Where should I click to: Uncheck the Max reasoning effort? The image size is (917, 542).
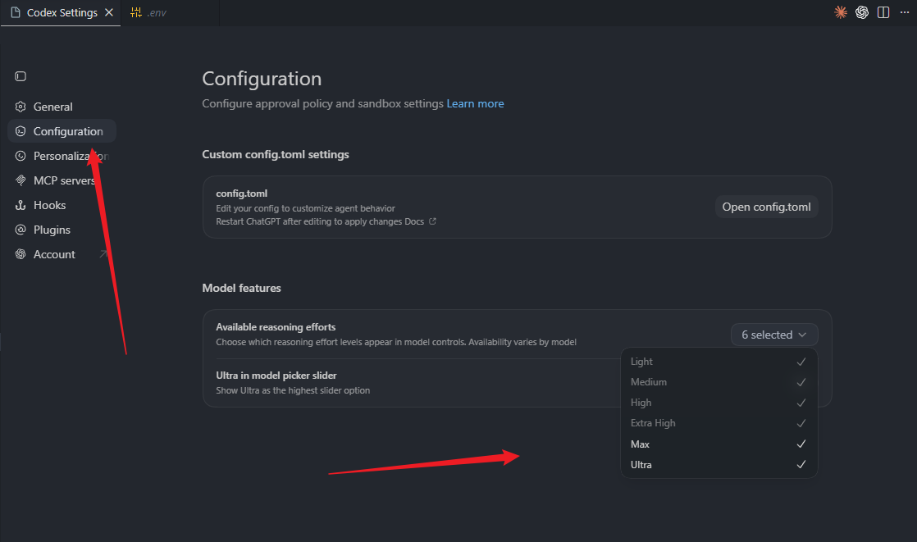click(719, 444)
